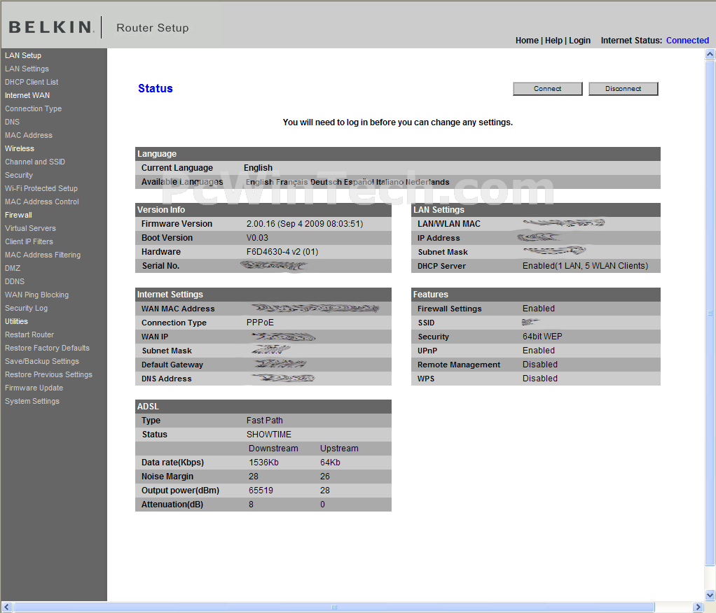Click the Connected internet status link
The height and width of the screenshot is (613, 716).
[x=687, y=41]
